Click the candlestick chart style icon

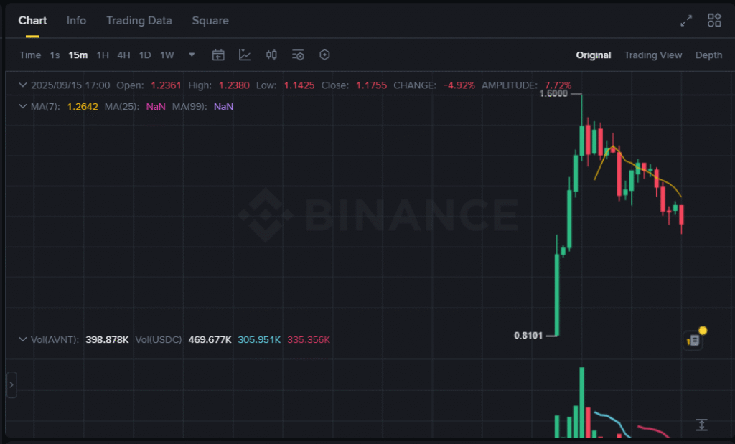(x=271, y=55)
